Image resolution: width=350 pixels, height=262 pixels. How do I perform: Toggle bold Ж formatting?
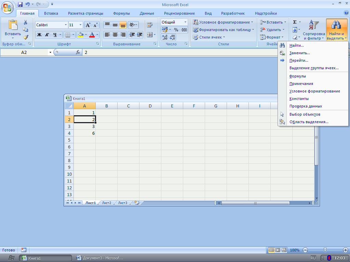39,35
